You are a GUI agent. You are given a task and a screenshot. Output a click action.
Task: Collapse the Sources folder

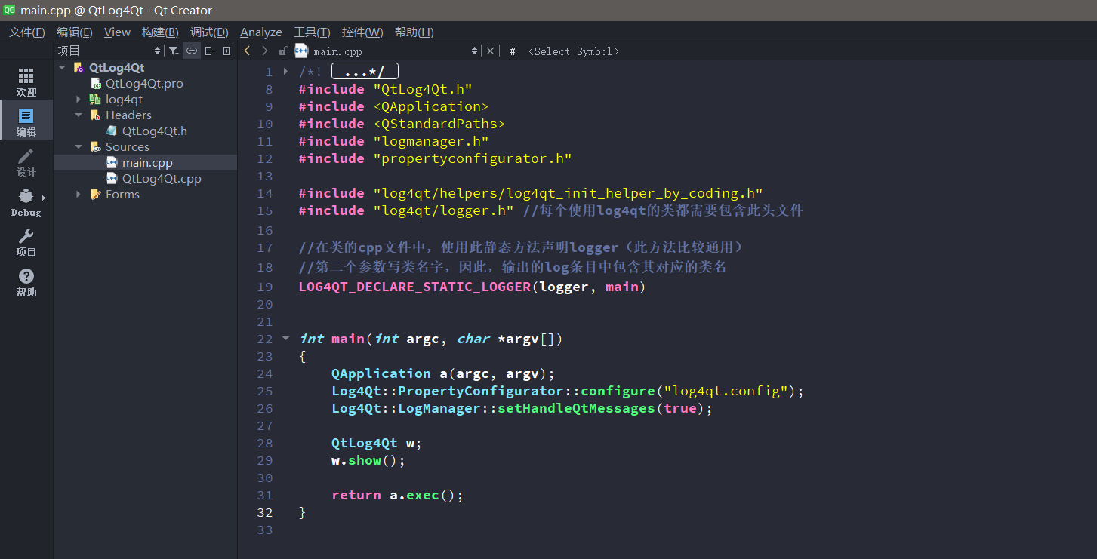[x=78, y=147]
